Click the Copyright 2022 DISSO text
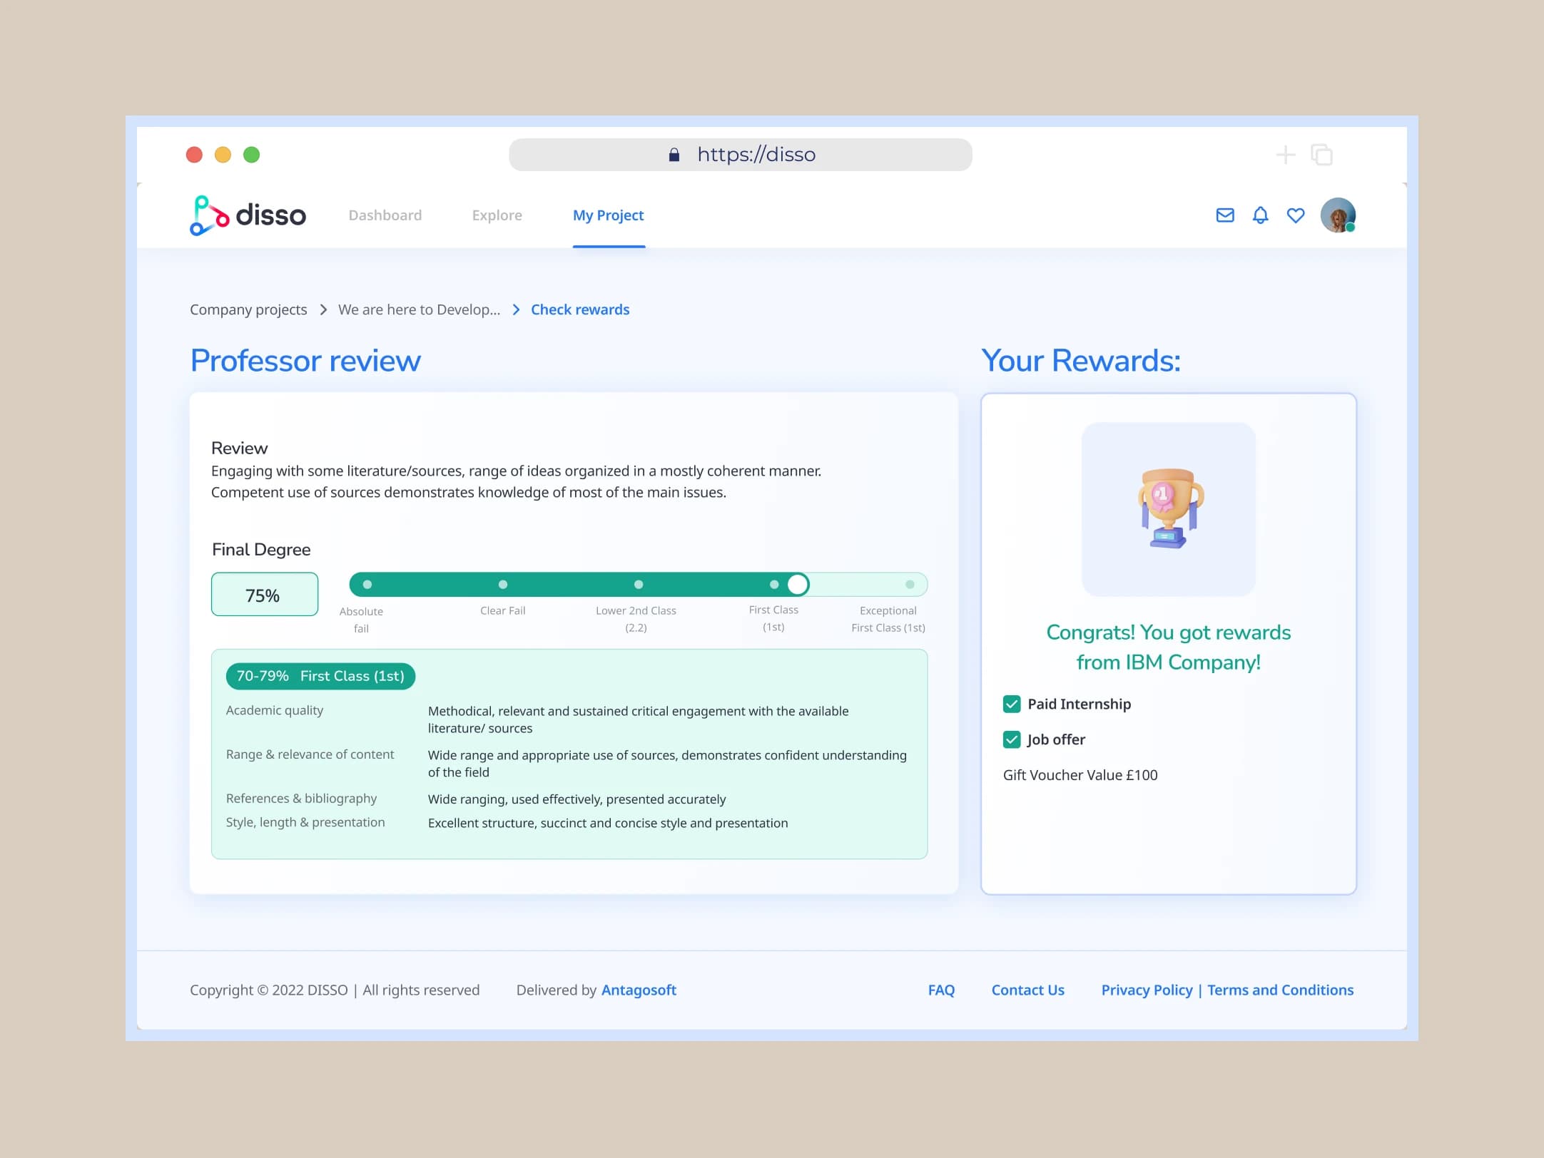The height and width of the screenshot is (1158, 1544). pyautogui.click(x=335, y=990)
